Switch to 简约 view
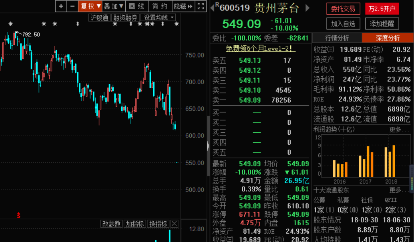414x242 pixels. click(160, 6)
